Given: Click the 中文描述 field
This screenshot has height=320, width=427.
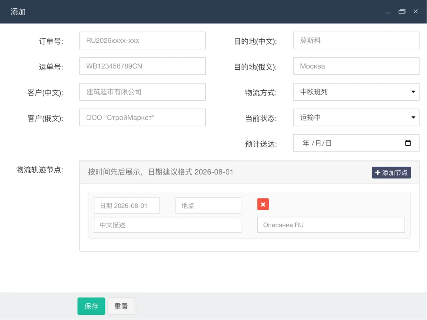Looking at the screenshot, I should tap(168, 225).
